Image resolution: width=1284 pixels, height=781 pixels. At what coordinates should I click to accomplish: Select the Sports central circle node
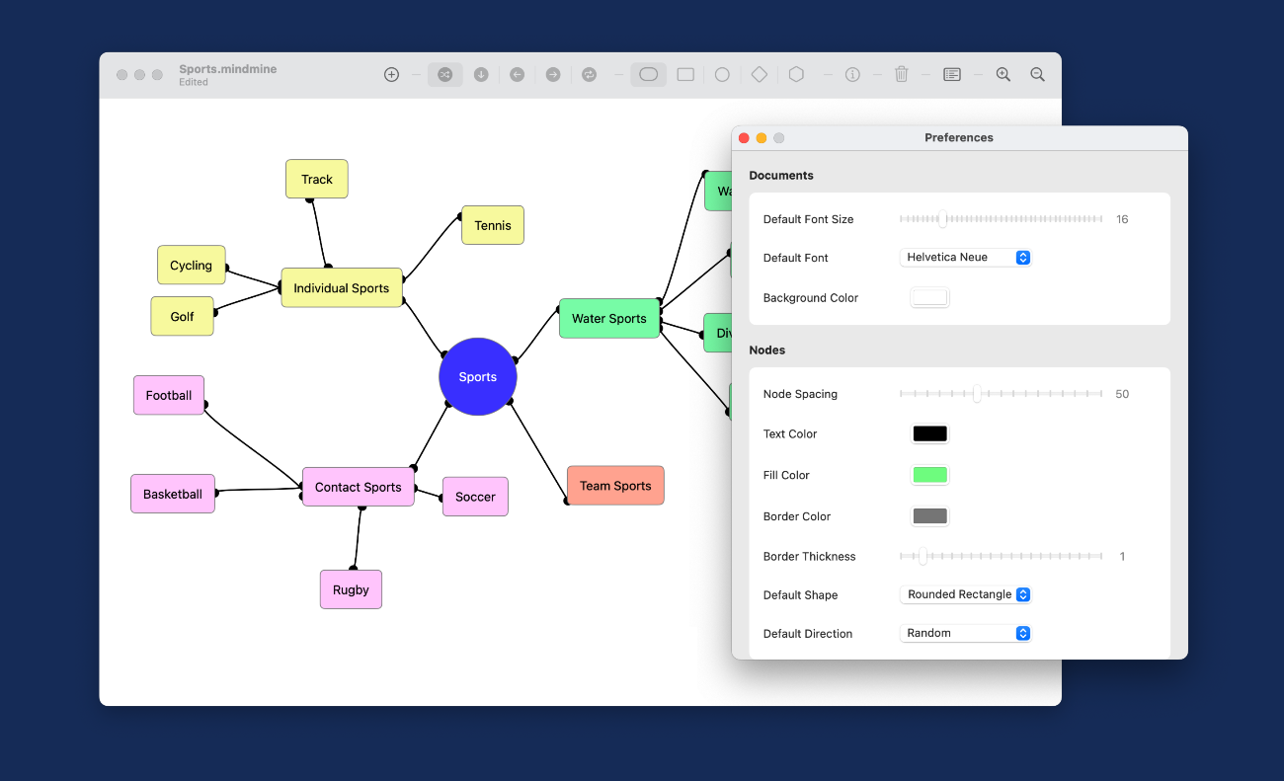click(478, 377)
